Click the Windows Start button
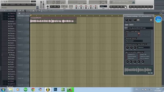Screen dimensions: 164x92 coord(3,90)
